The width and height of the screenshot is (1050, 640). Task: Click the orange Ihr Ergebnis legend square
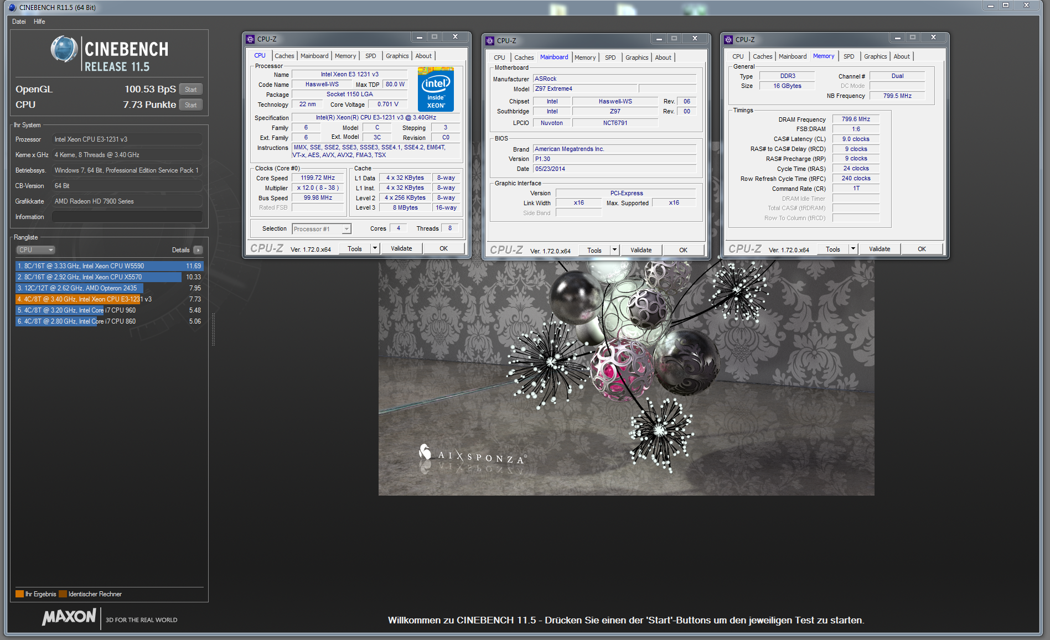click(x=19, y=594)
